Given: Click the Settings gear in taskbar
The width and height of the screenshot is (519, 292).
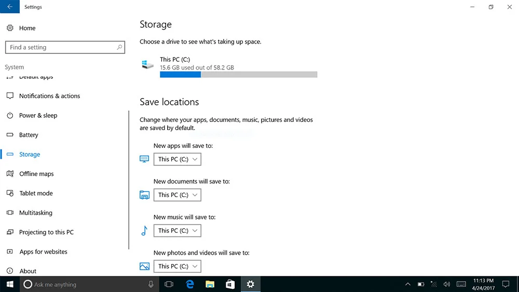Looking at the screenshot, I should pos(251,284).
